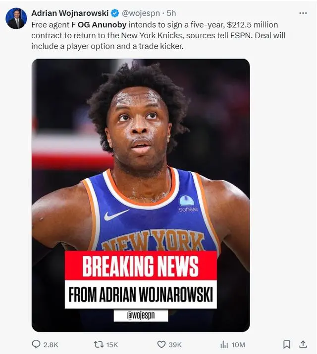Screen dimensions: 317x354
Task: Click the 39K likes count
Action: [175, 345]
